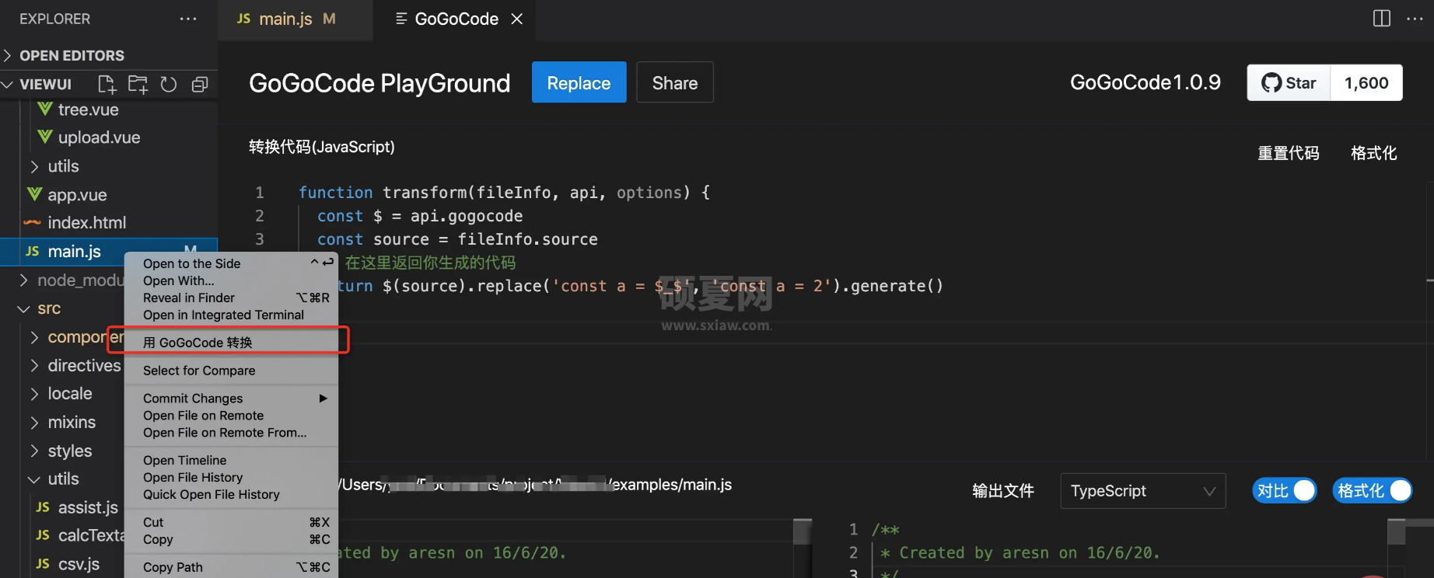
Task: Open Explorer more actions ellipsis
Action: point(188,19)
